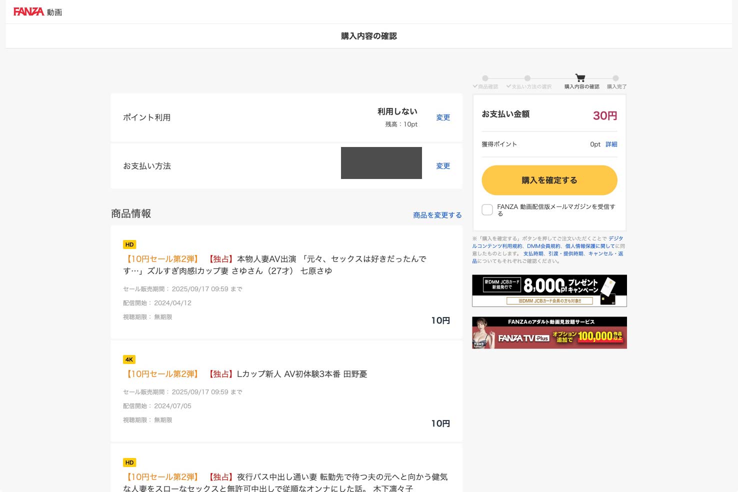Confirm purchase with 購入を確定する button

549,180
